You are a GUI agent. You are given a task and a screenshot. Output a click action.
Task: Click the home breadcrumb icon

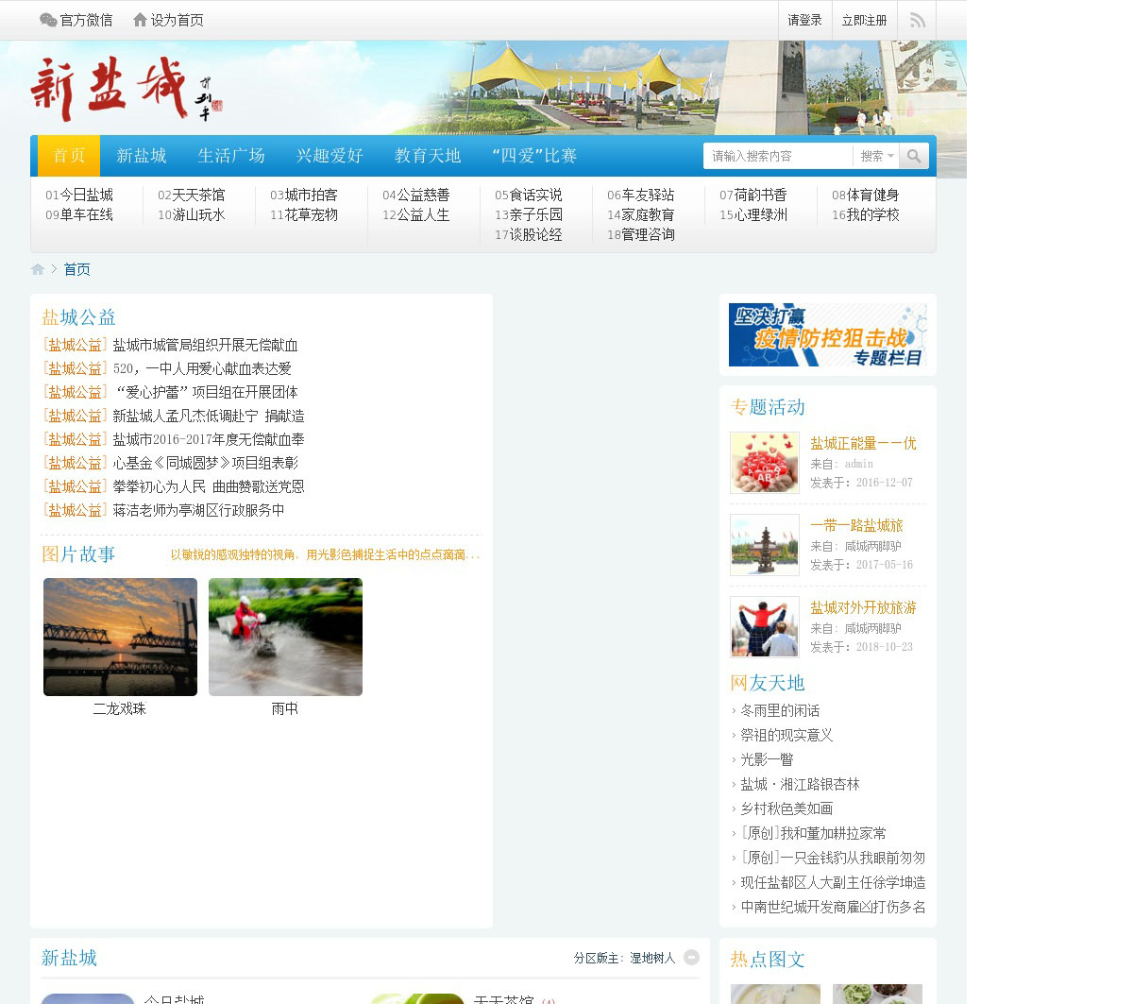pos(38,269)
